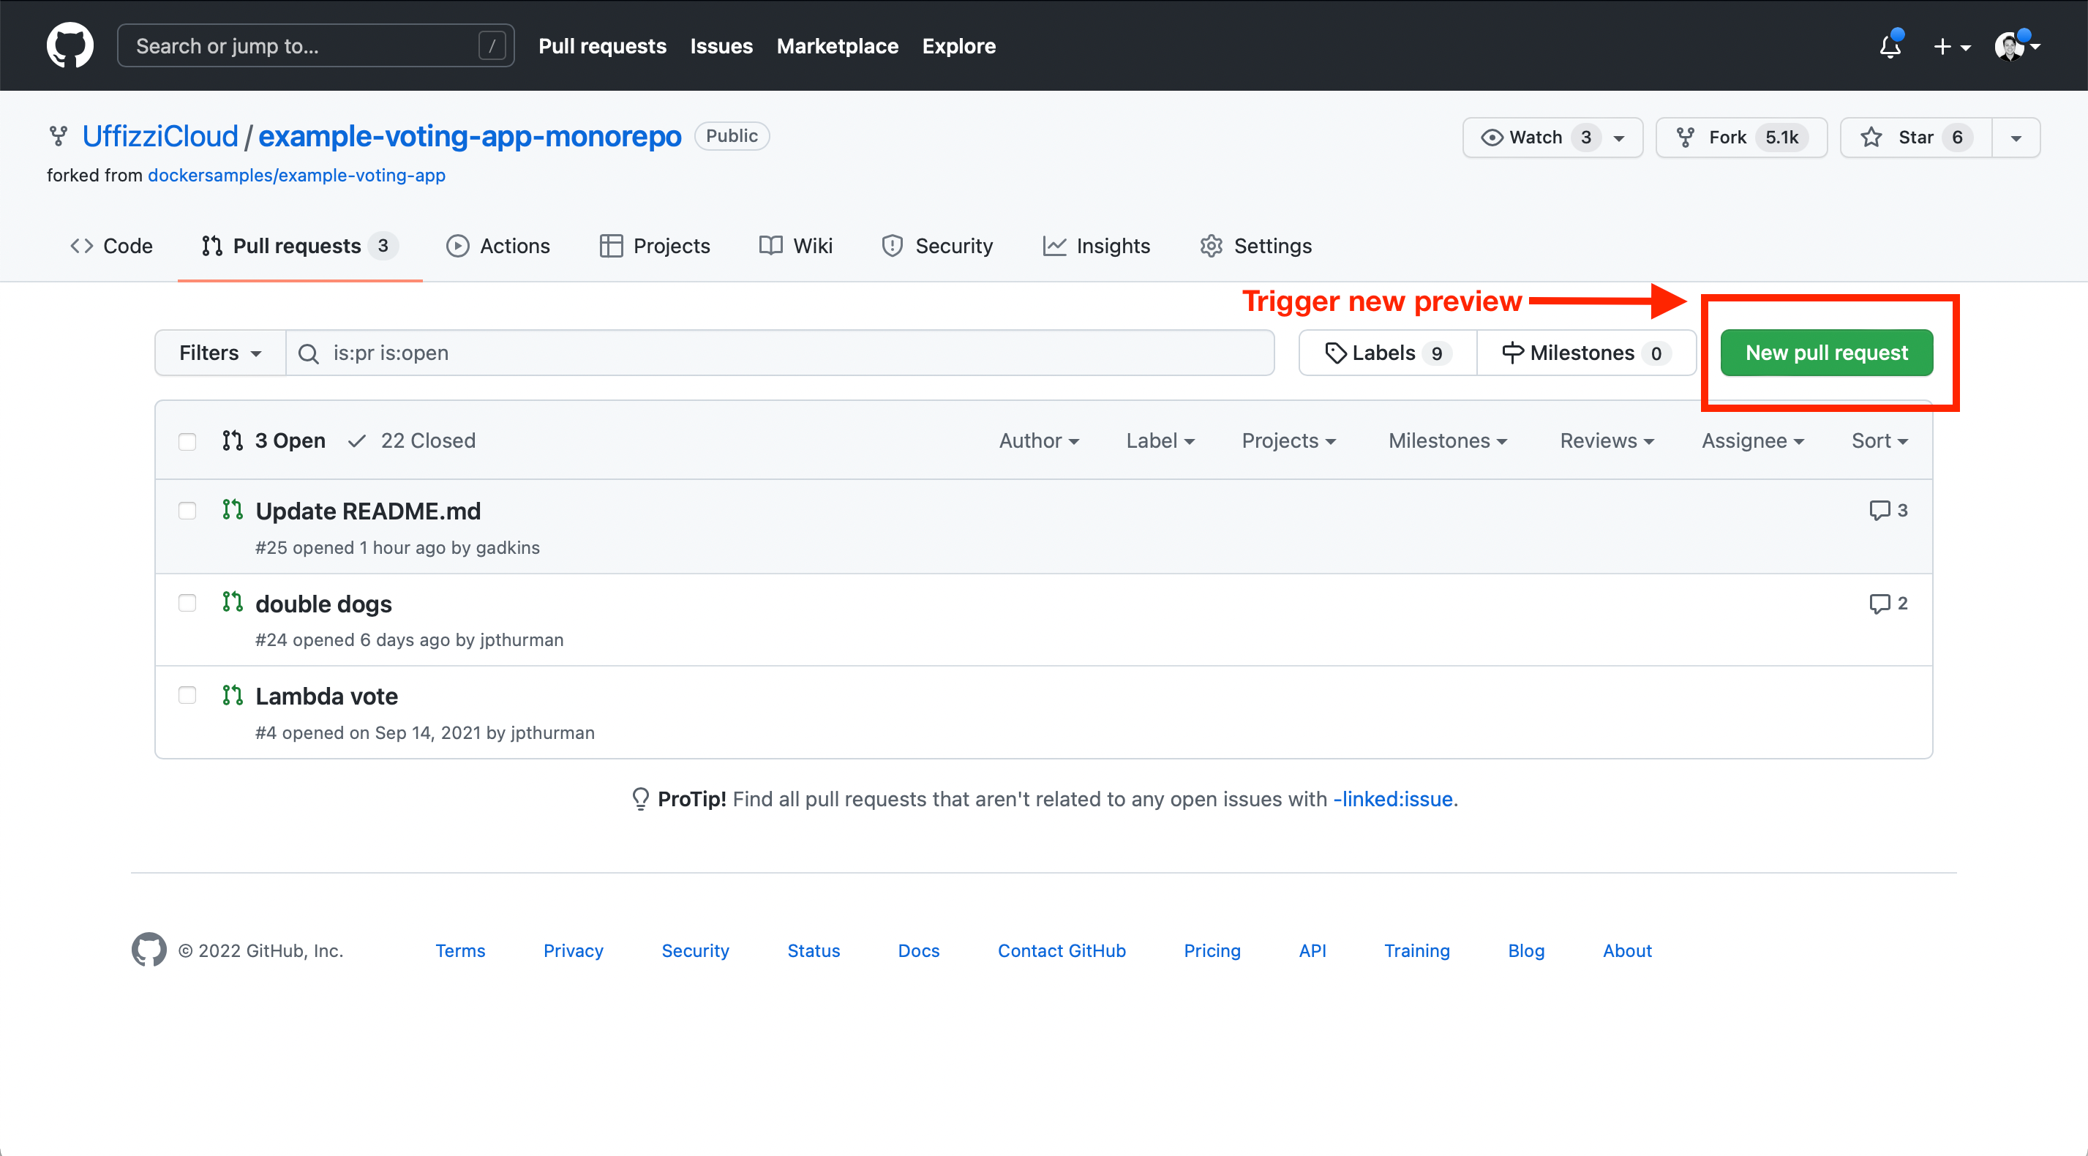Click the ProTip lightbulb icon
Viewport: 2088px width, 1156px height.
point(640,798)
